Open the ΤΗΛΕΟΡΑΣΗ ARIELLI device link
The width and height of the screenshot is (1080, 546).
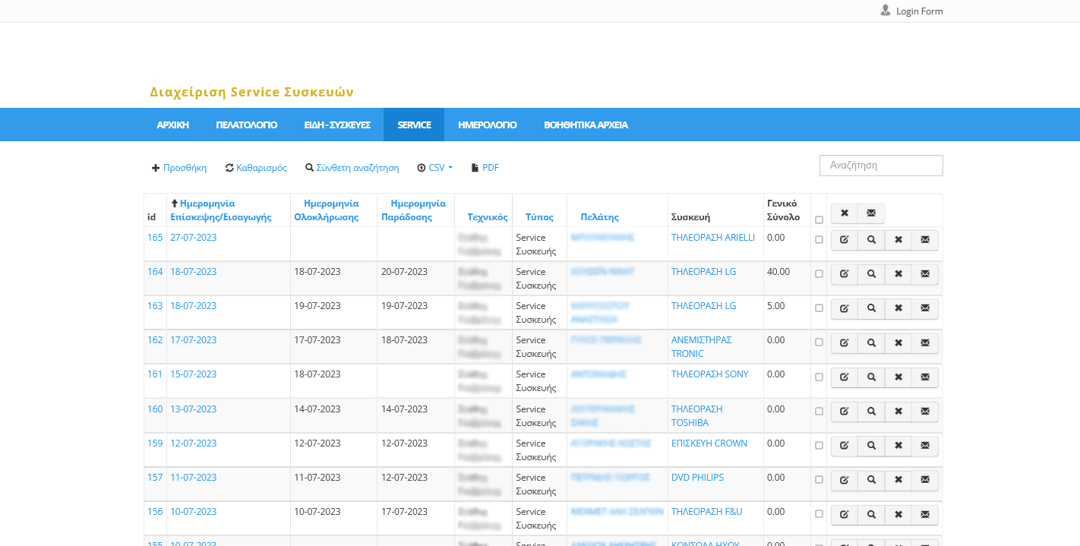(x=712, y=238)
